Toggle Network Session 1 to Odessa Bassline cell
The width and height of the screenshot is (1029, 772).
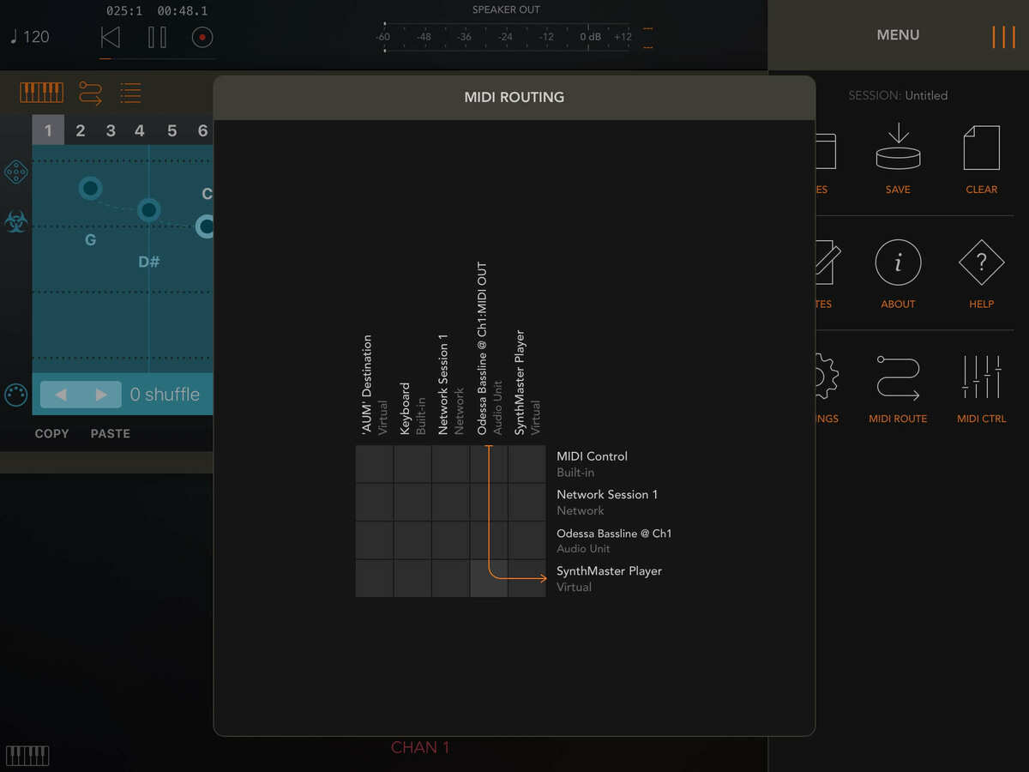[x=450, y=540]
